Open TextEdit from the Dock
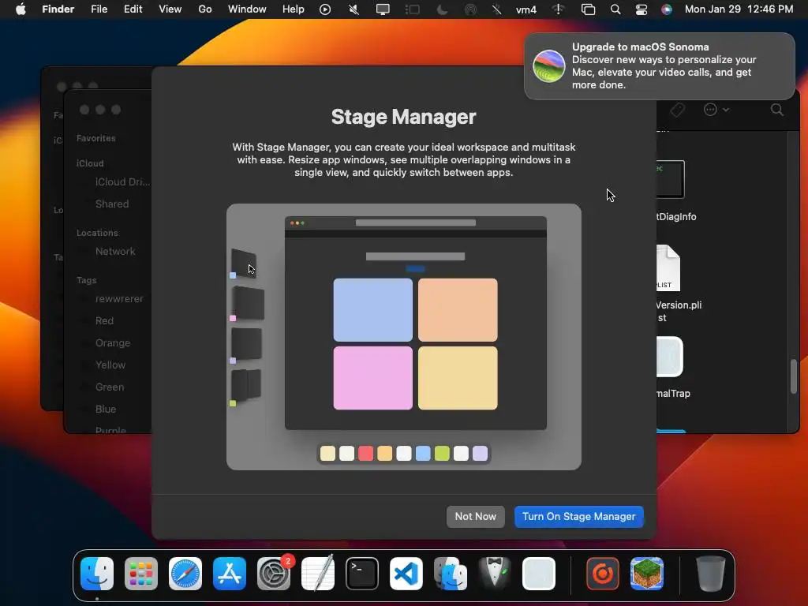This screenshot has height=606, width=808. click(x=318, y=574)
